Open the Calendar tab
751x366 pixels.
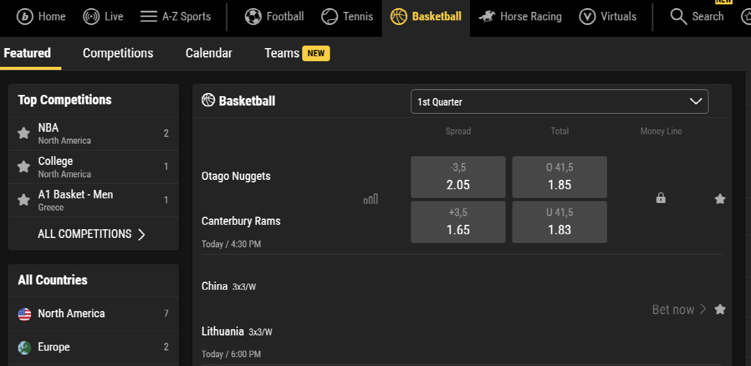coord(208,53)
